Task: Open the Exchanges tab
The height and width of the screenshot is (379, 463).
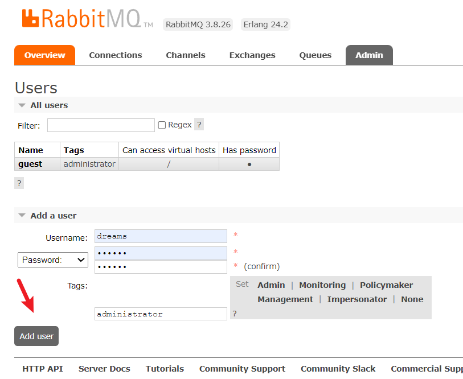Action: [x=252, y=55]
